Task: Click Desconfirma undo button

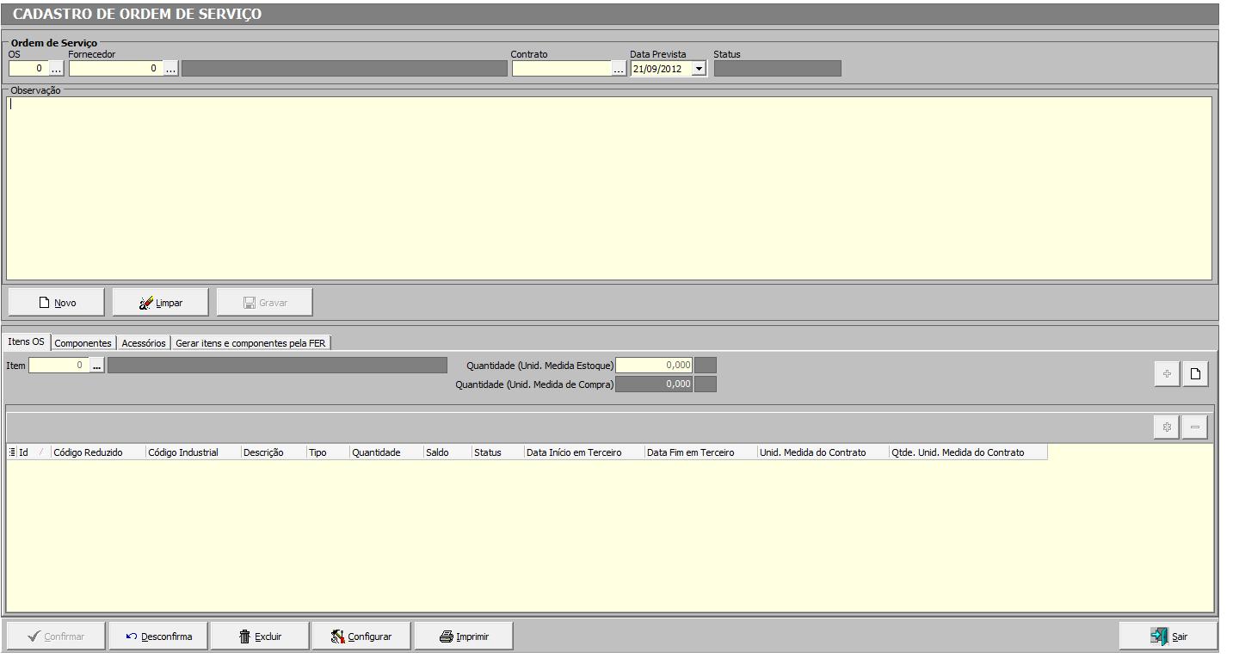Action: (158, 636)
